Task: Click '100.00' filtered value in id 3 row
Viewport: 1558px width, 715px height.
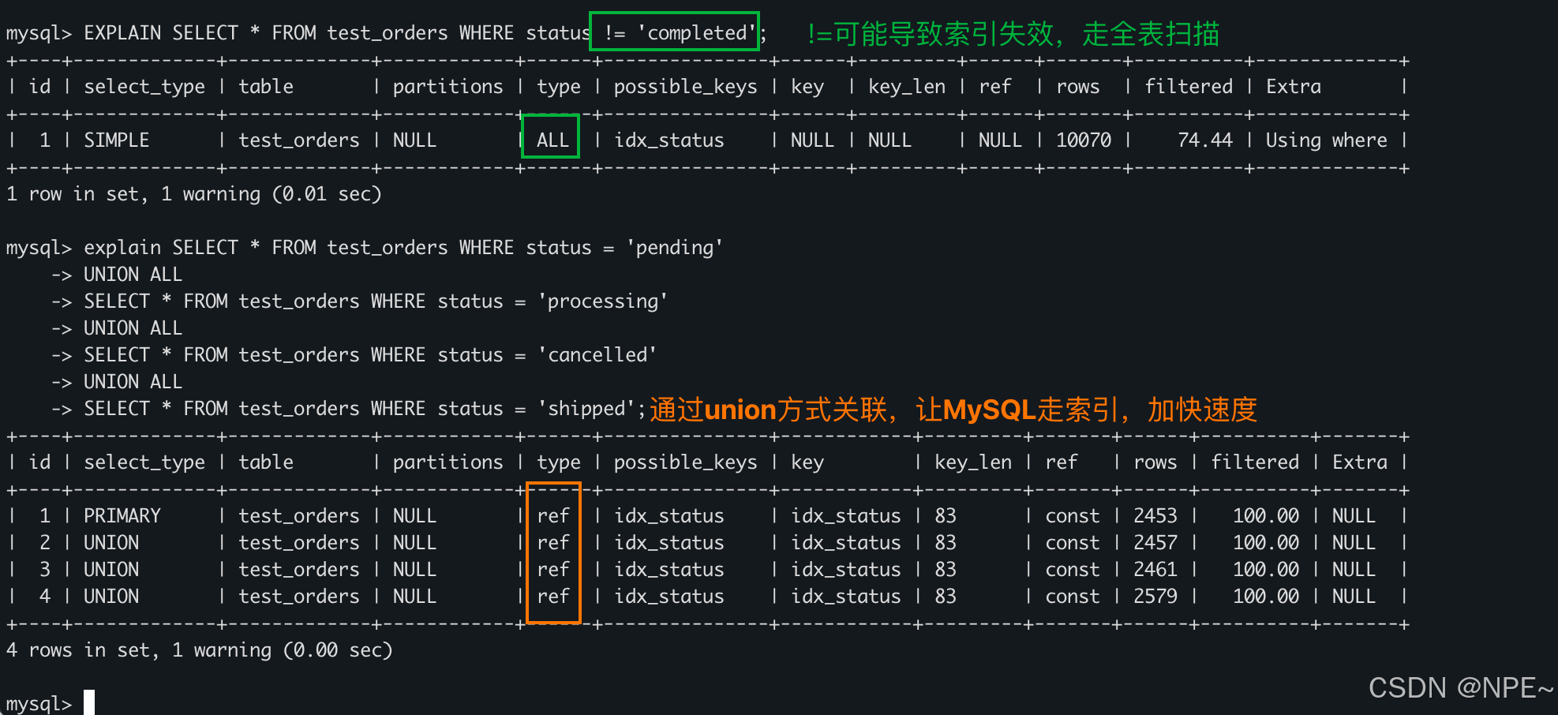Action: [x=1266, y=570]
